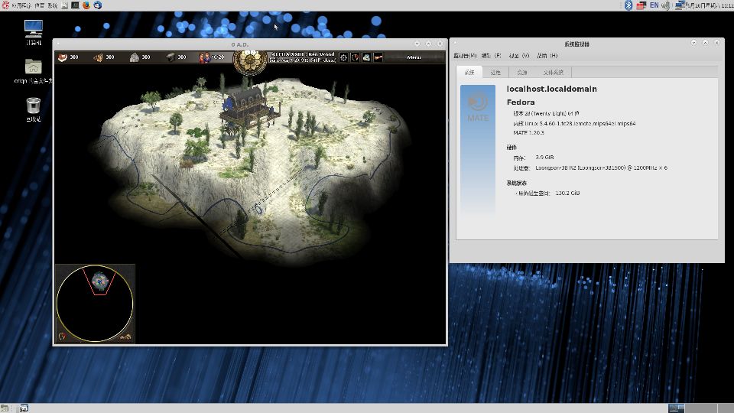Open the home folder desktop icon
The image size is (734, 413).
33,71
